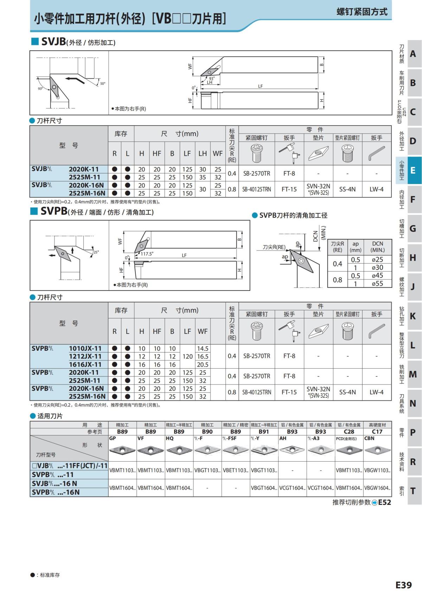This screenshot has height=597, width=422.
Task: Click reference page C28
Action: point(349,432)
